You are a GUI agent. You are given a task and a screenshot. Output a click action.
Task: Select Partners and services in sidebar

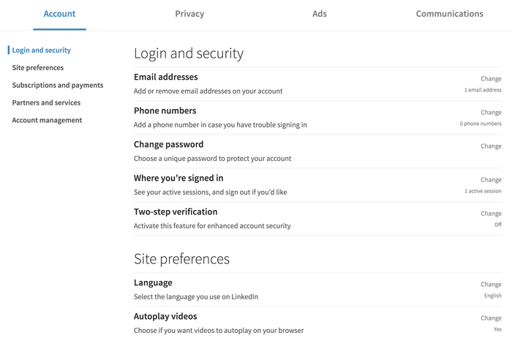click(46, 102)
